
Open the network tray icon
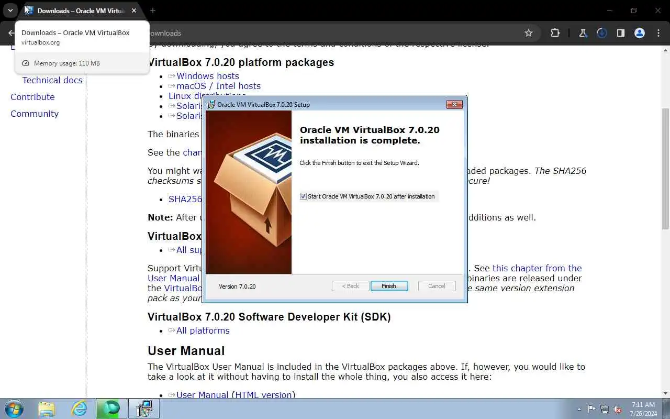605,409
